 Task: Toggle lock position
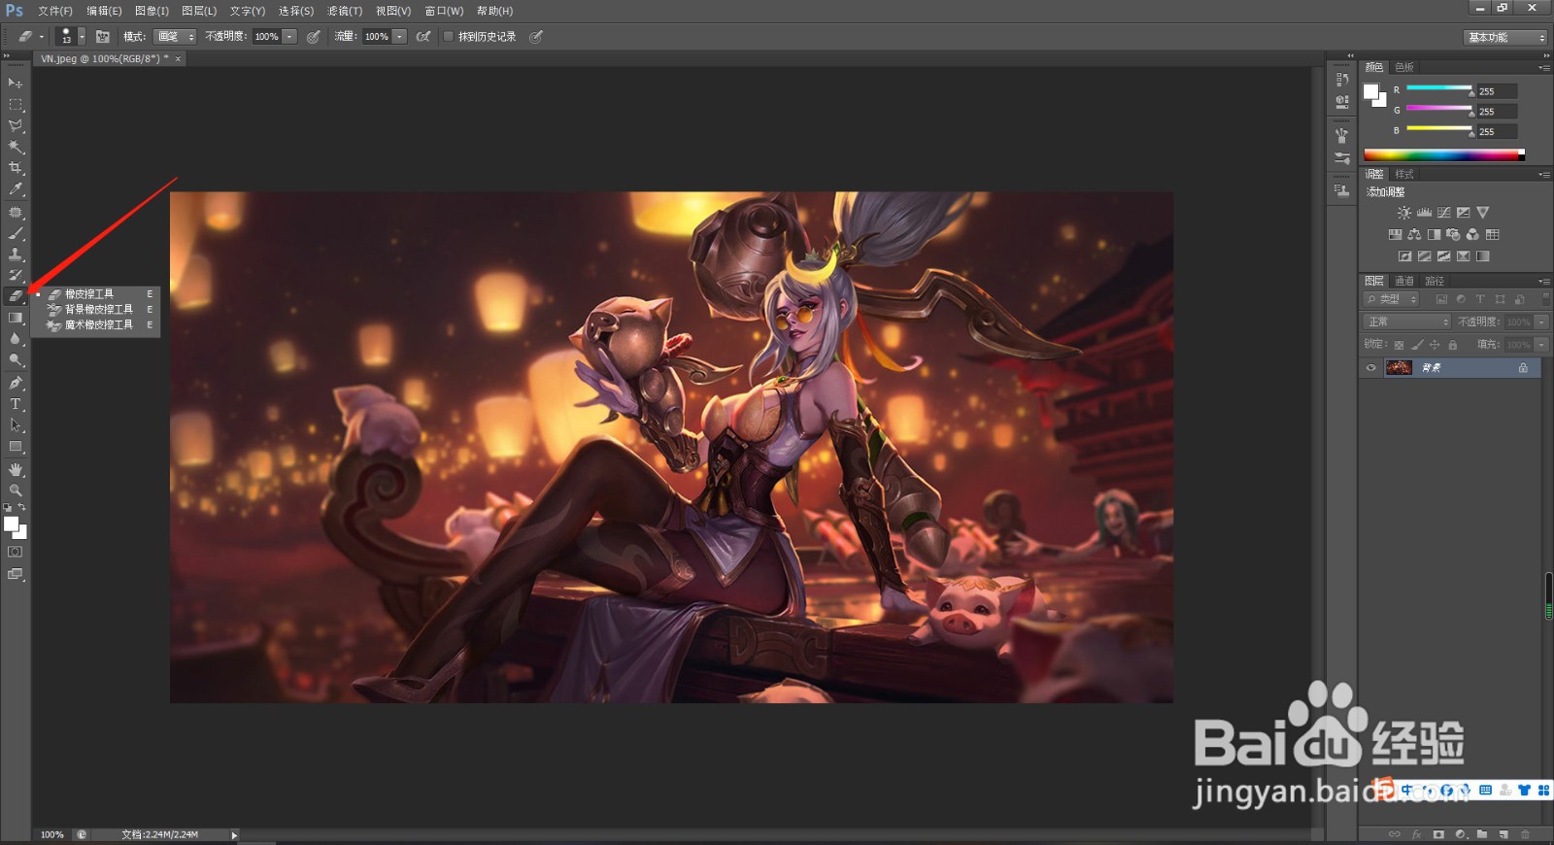pyautogui.click(x=1435, y=345)
